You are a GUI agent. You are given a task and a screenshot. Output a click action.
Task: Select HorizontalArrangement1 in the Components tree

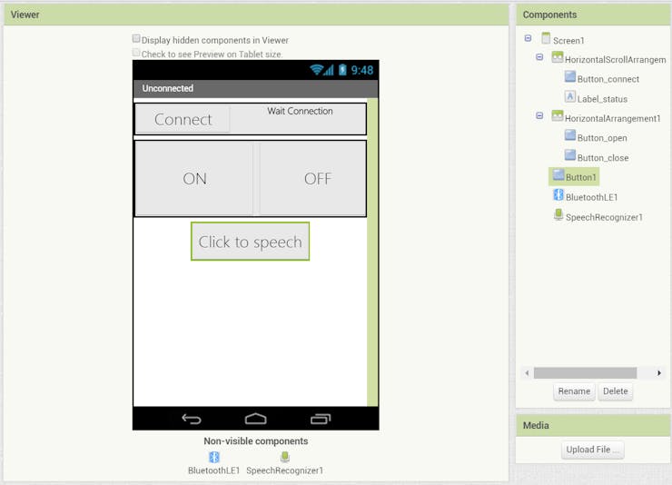pyautogui.click(x=613, y=118)
